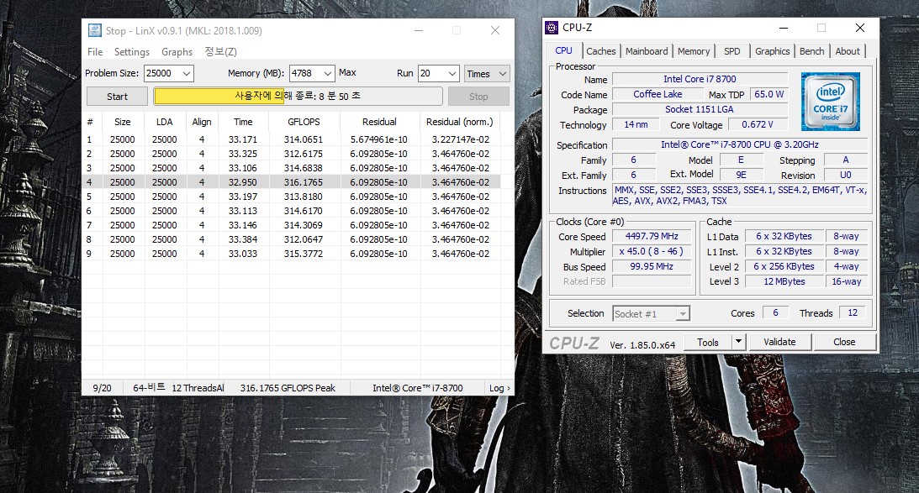Click the 65.0 W Max TDP value
The image size is (919, 493).
tap(769, 94)
